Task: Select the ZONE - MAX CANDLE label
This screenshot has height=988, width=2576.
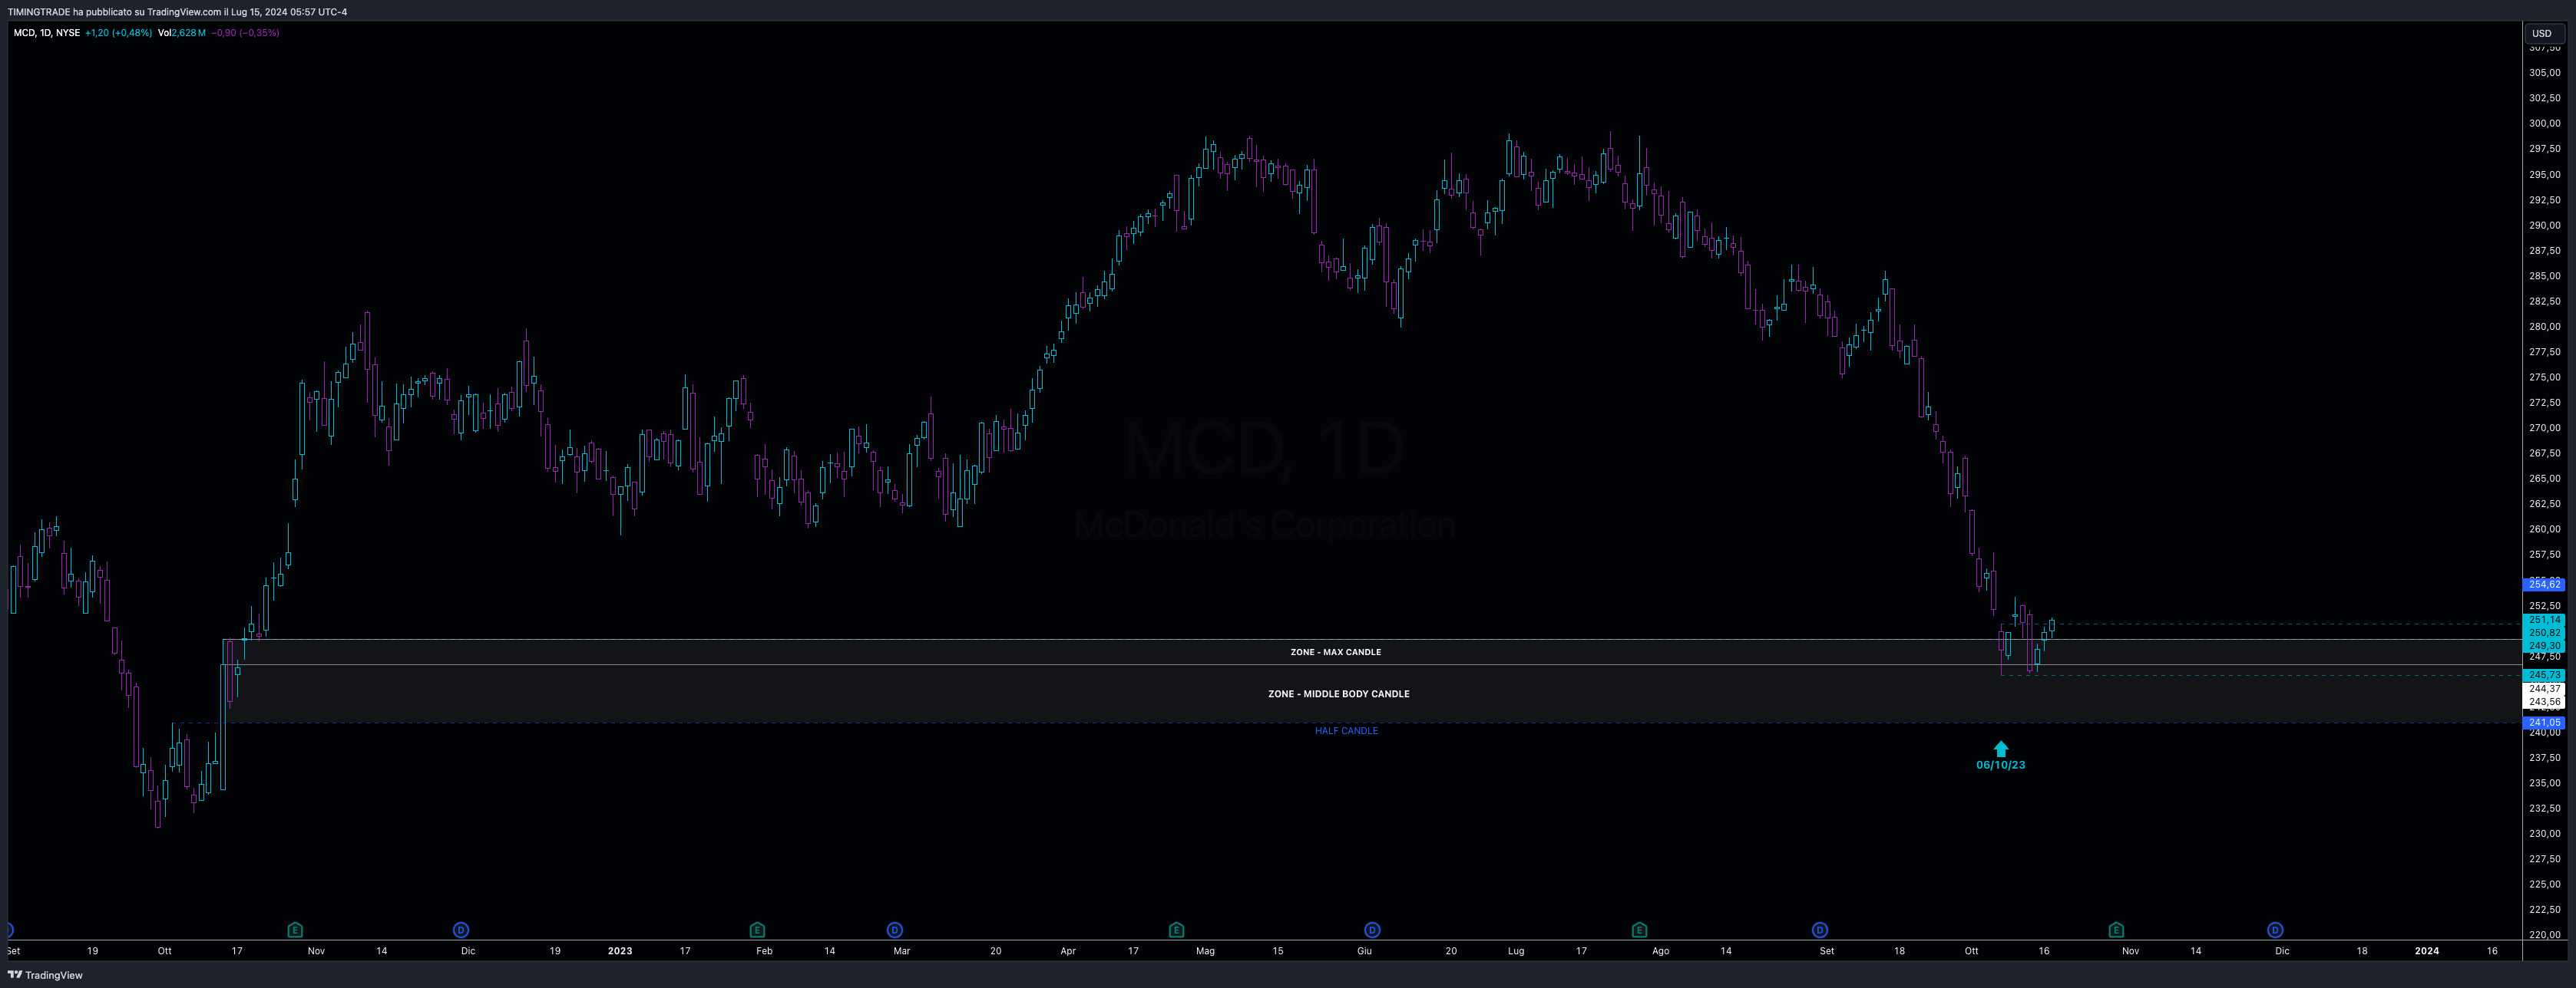Action: click(1335, 652)
